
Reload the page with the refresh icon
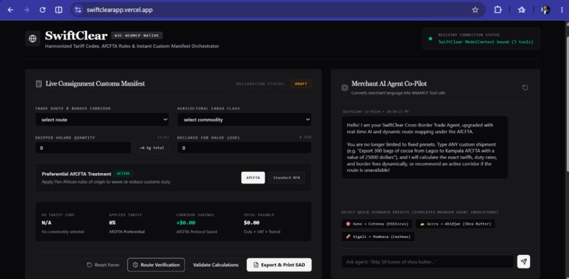coord(42,10)
